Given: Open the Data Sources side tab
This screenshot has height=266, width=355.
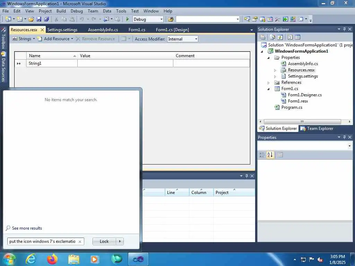Looking at the screenshot, I should [3, 67].
